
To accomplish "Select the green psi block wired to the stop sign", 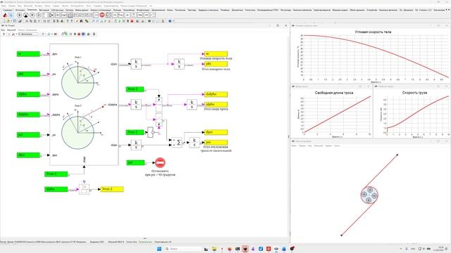I will (x=135, y=162).
